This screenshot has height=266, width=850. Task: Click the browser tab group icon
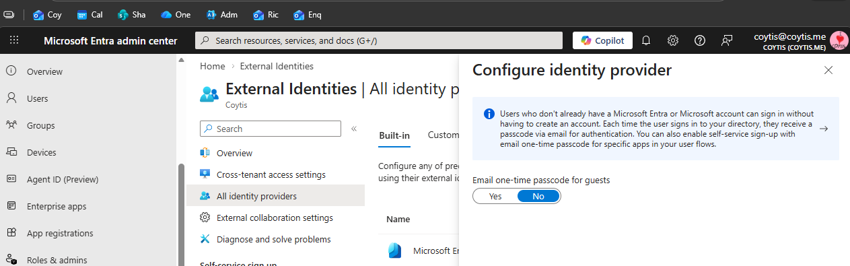[x=9, y=14]
